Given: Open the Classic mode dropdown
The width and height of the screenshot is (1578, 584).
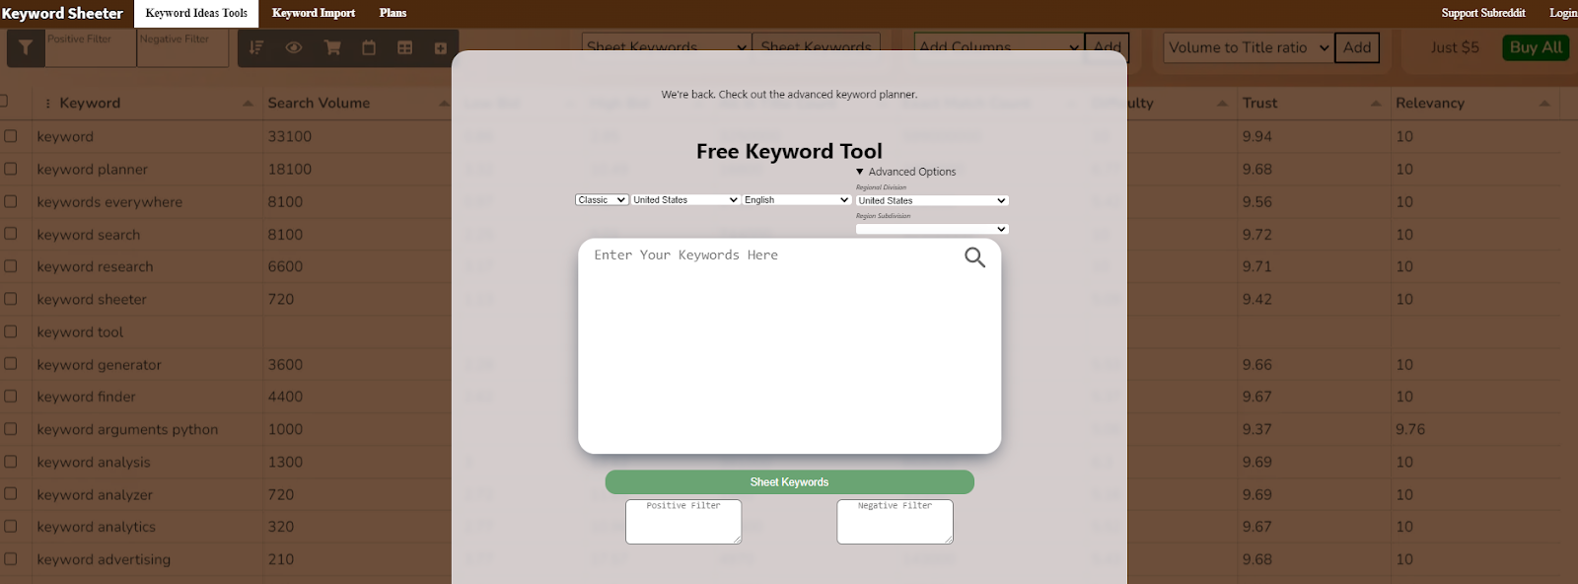Looking at the screenshot, I should (602, 200).
